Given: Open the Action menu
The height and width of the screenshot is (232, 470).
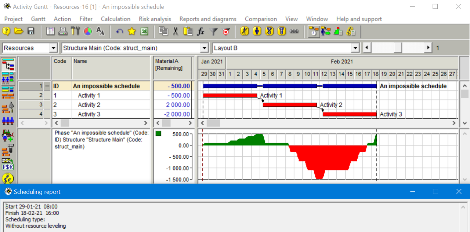Looking at the screenshot, I should point(62,19).
